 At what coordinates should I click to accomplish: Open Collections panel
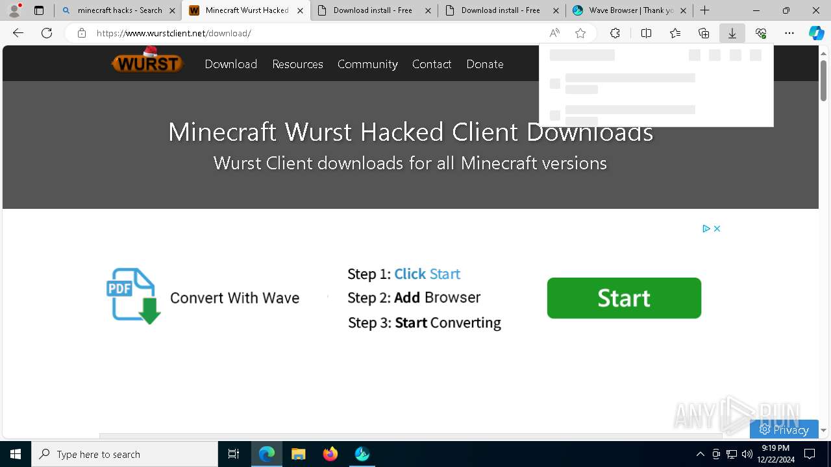point(704,33)
